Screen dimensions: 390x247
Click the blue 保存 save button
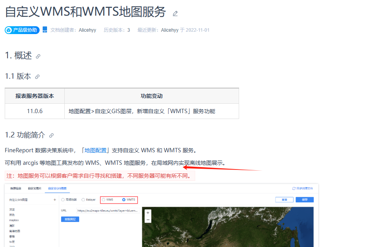click(305, 200)
